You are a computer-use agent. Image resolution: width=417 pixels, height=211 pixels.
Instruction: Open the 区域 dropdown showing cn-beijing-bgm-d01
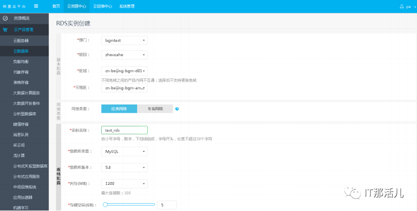(124, 71)
